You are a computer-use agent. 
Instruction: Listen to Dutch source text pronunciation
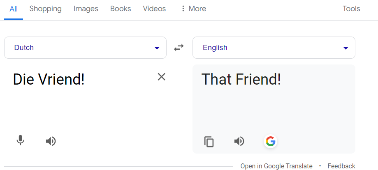(51, 141)
